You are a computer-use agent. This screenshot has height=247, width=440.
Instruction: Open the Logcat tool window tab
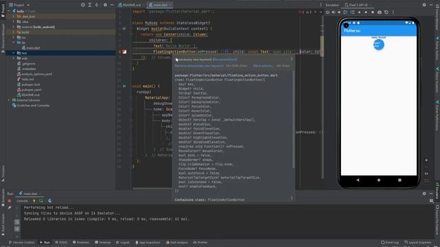click(x=122, y=242)
